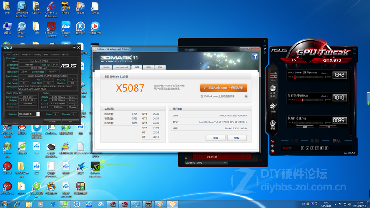This screenshot has height=208, width=370.
Task: Switch to the Graphics tab in CPU-Z
Action: click(x=55, y=55)
